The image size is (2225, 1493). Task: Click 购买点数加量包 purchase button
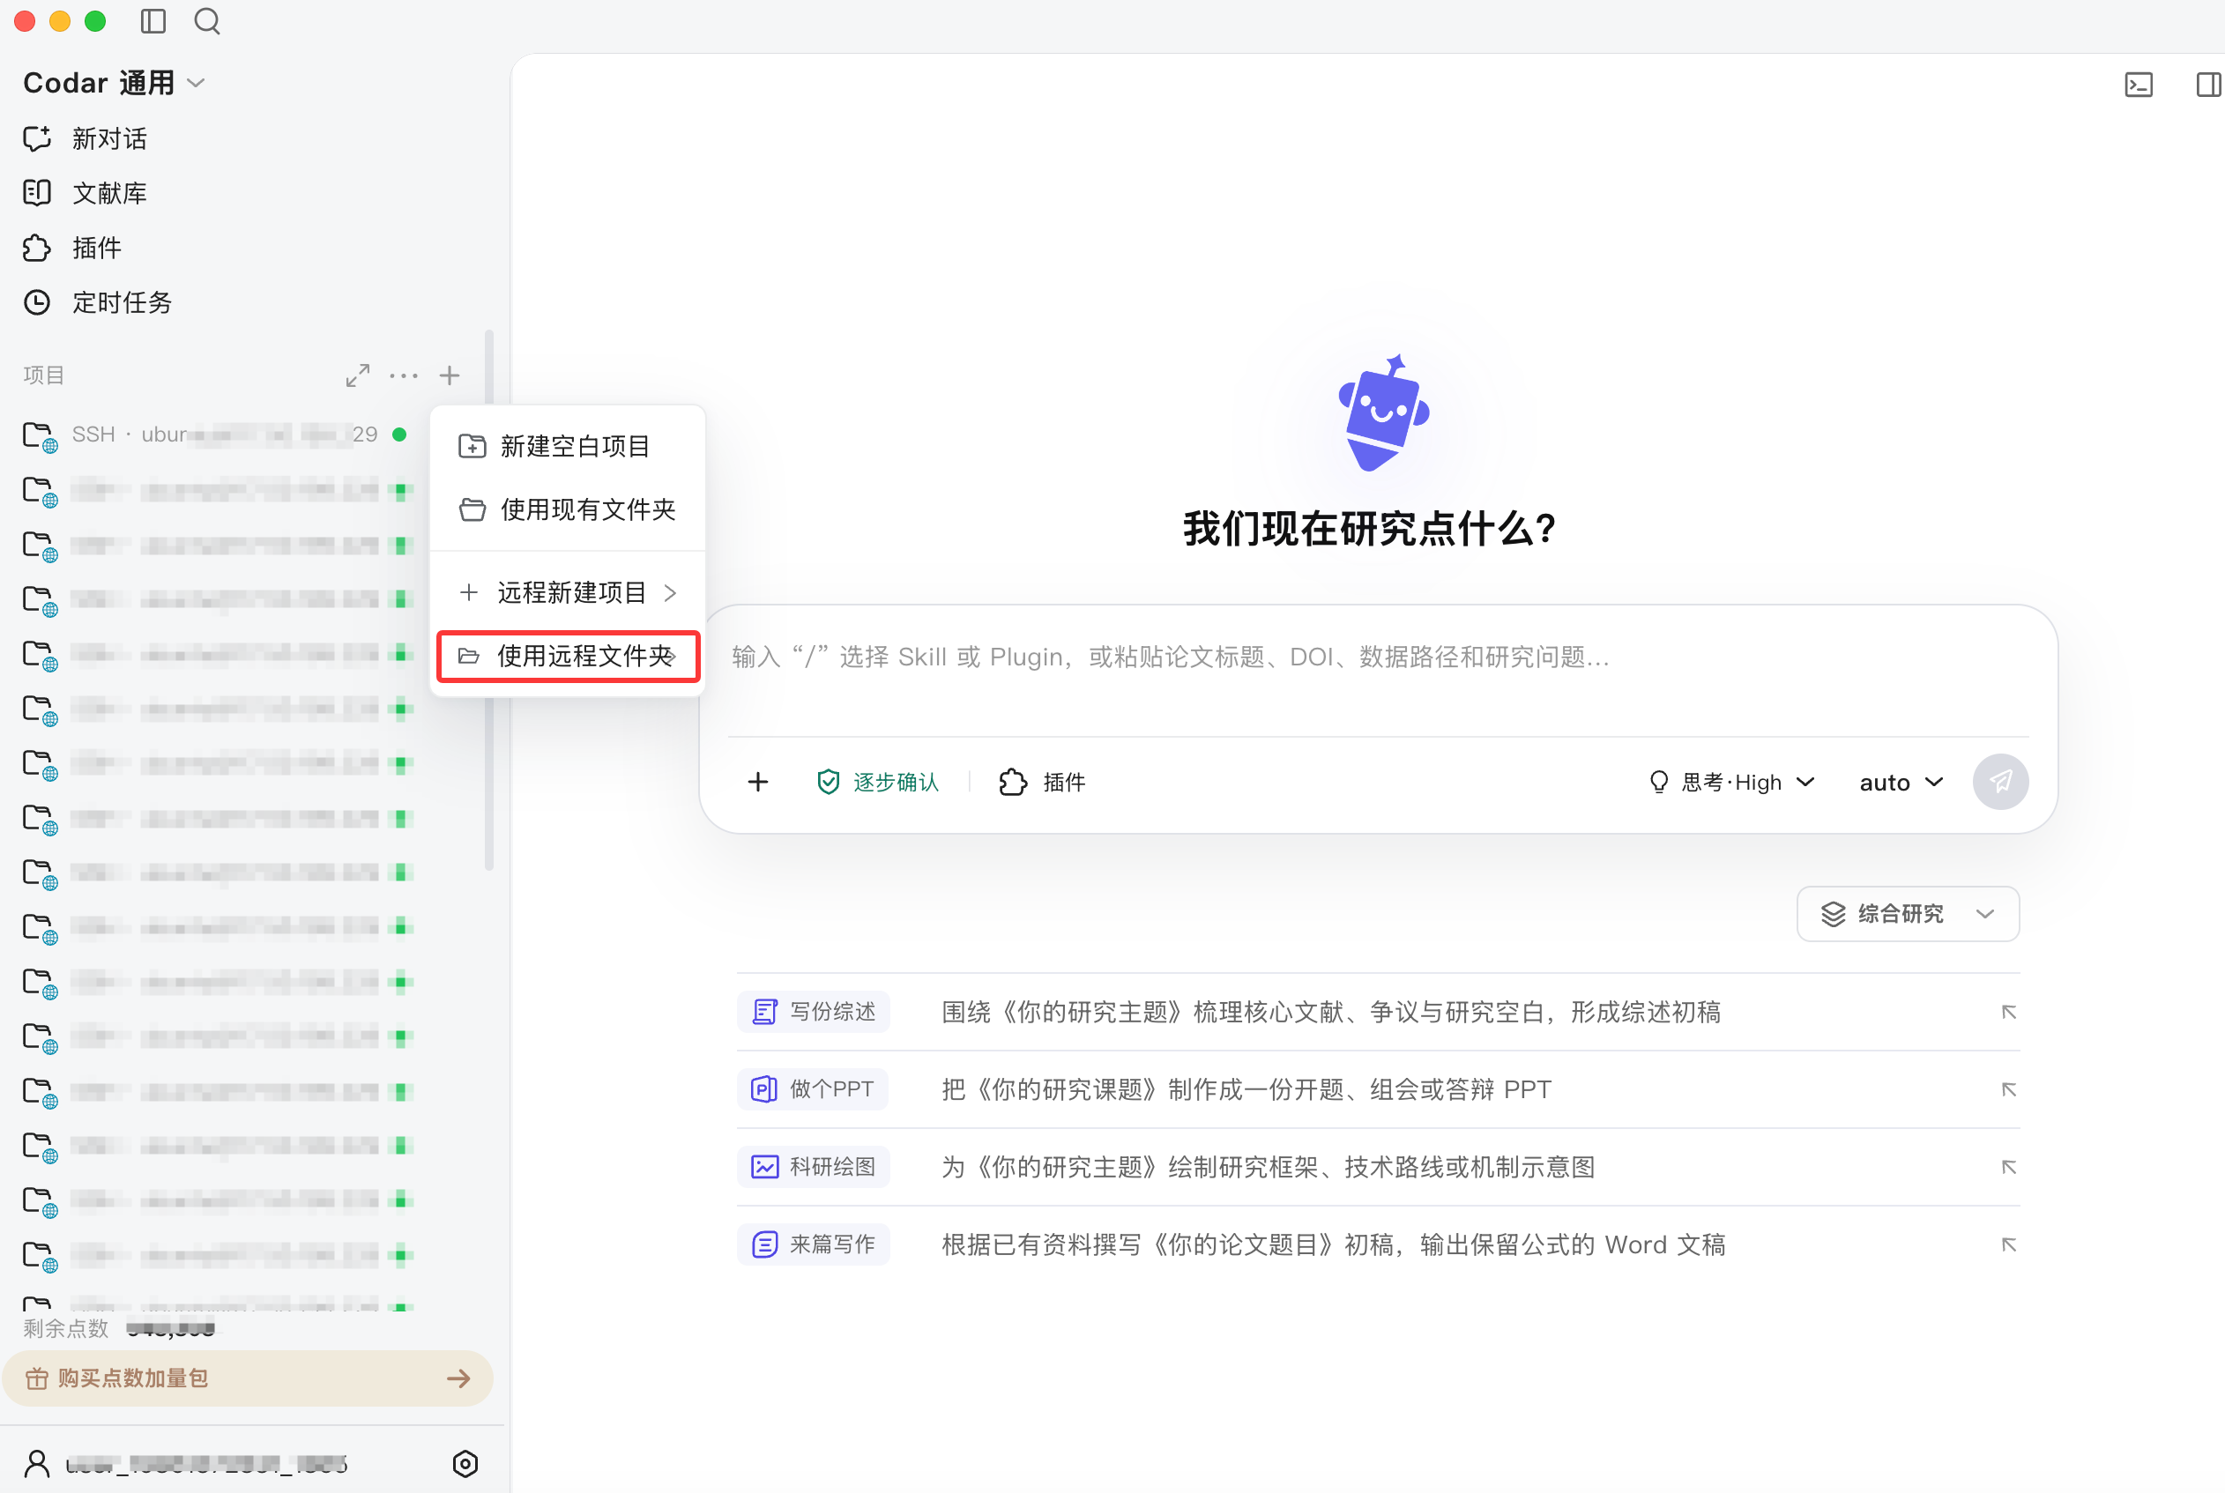point(248,1378)
